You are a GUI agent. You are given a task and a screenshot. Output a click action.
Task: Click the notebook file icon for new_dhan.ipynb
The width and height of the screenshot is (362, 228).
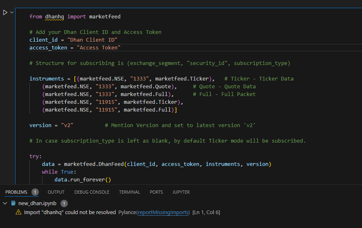13,203
